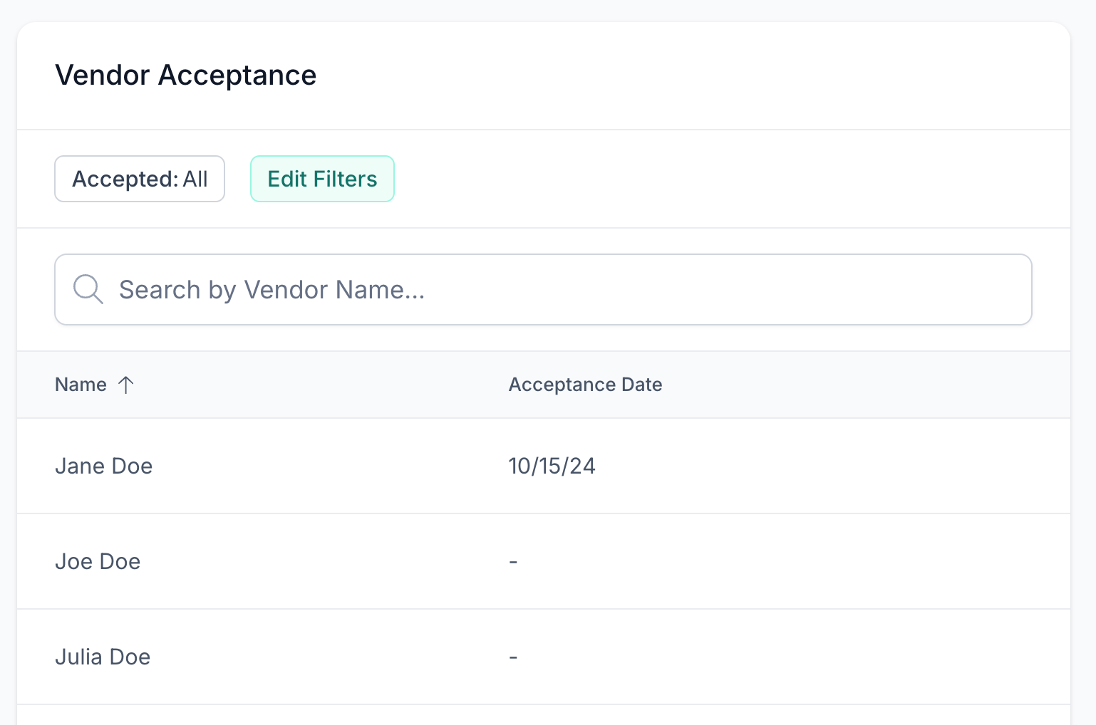Select the Julia Doe vendor name

pyautogui.click(x=103, y=657)
